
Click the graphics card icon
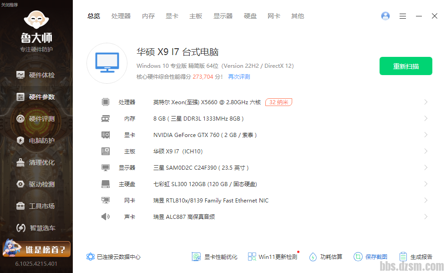coord(106,135)
